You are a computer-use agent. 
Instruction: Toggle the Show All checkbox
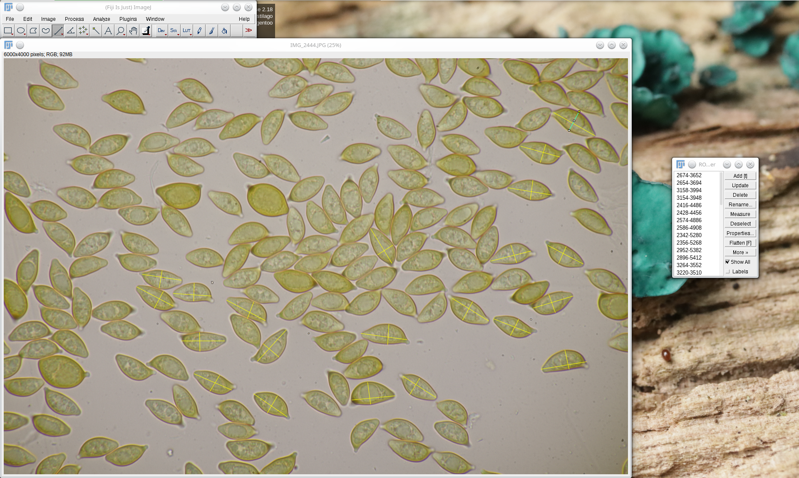coord(727,262)
